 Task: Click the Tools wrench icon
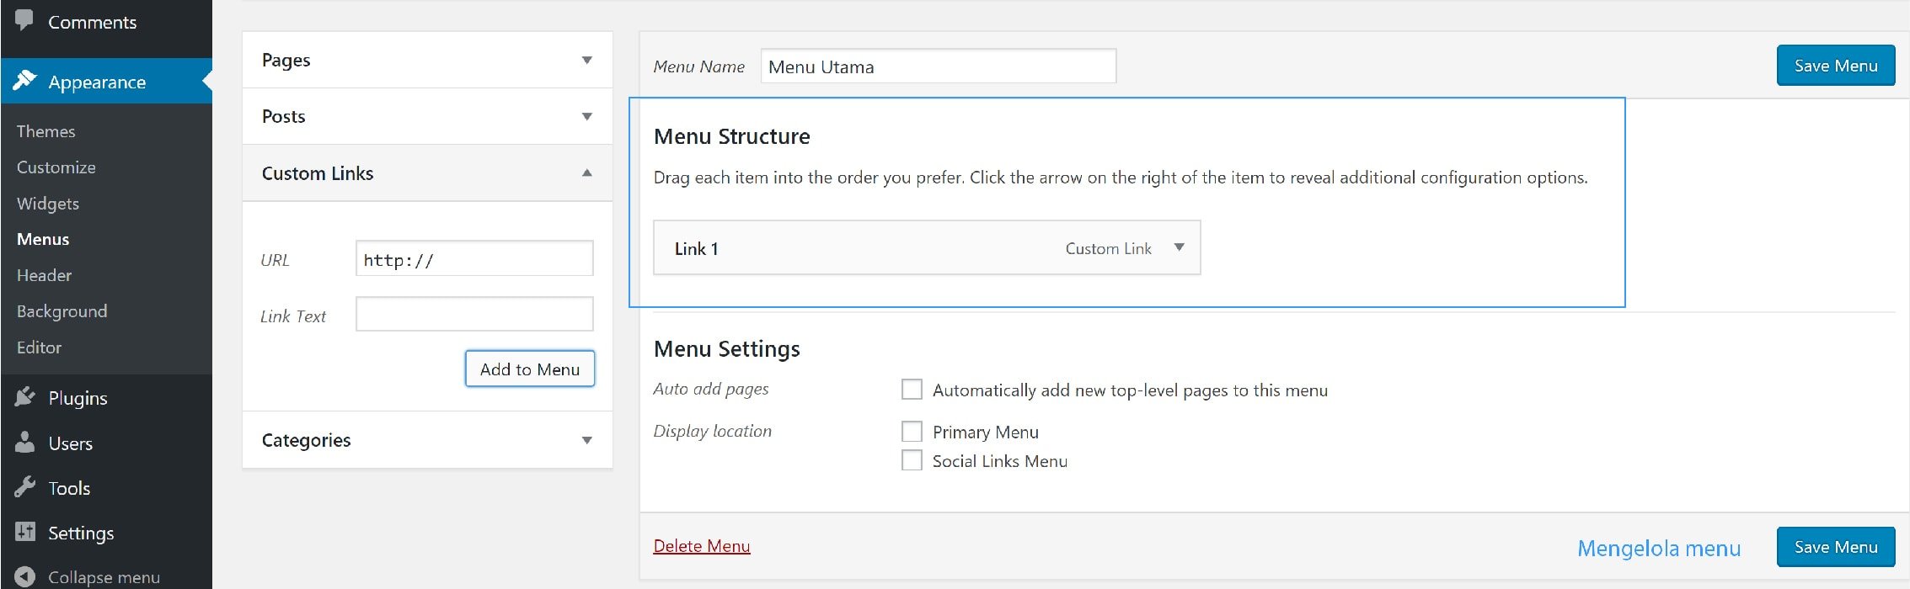click(25, 487)
